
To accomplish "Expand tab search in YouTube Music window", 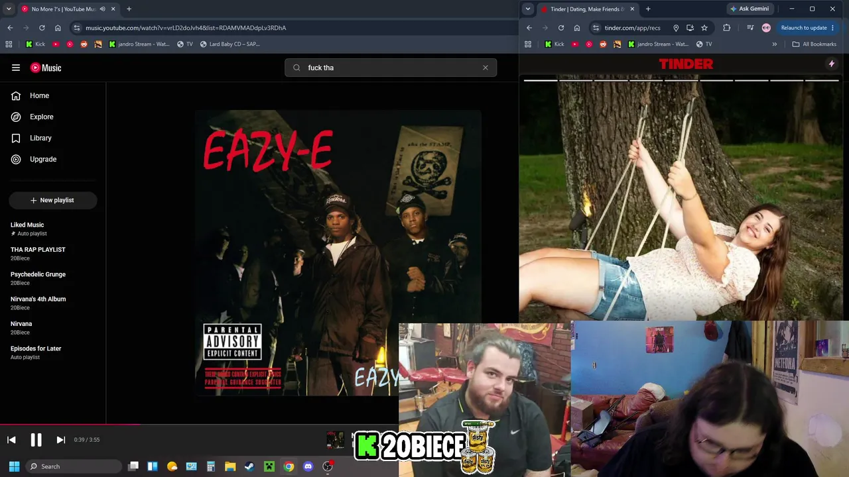I will [9, 9].
